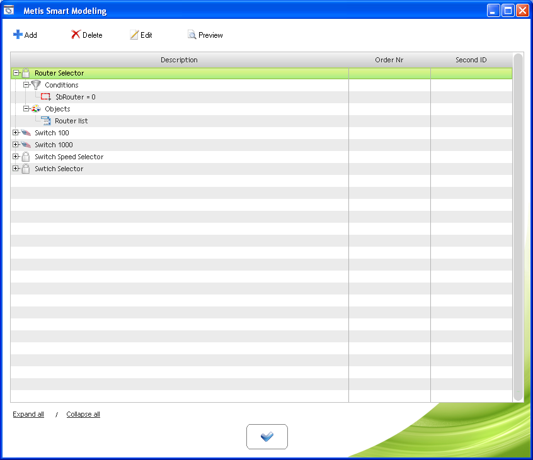This screenshot has height=460, width=533.
Task: Click the Collapse all link
Action: tap(83, 414)
